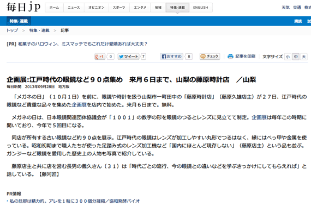
Task: Open 特集・連載 breadcrumb link
Action: pyautogui.click(x=39, y=30)
